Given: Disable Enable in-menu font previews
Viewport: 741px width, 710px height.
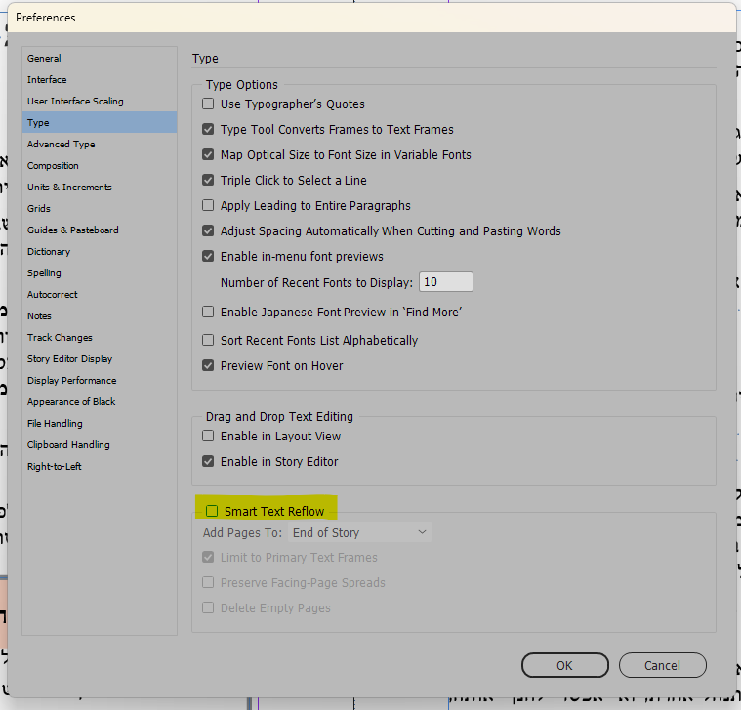Looking at the screenshot, I should 208,256.
